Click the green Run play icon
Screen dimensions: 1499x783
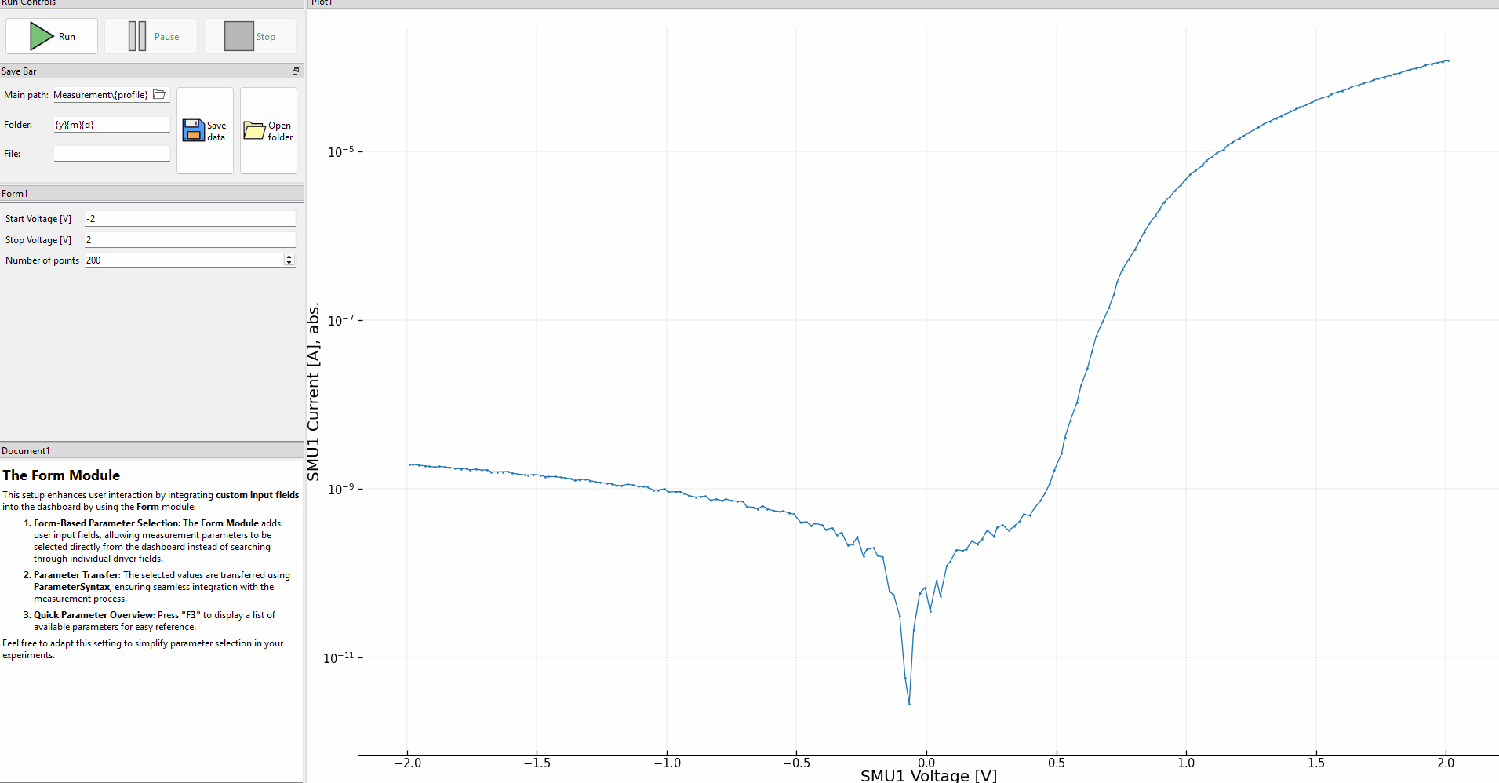tap(41, 36)
